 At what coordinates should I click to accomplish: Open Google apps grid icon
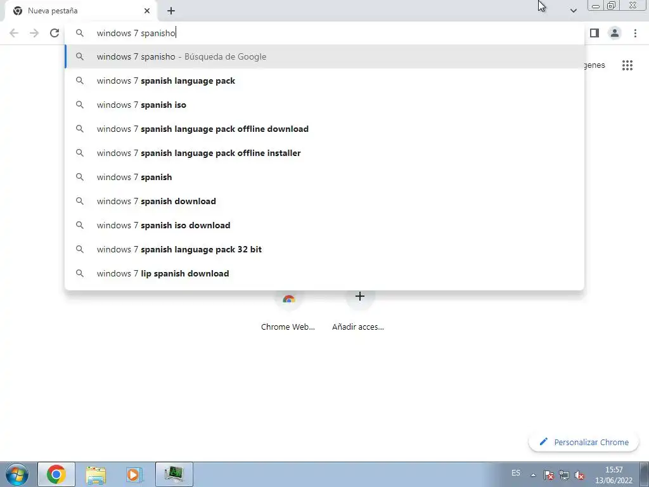(x=627, y=65)
